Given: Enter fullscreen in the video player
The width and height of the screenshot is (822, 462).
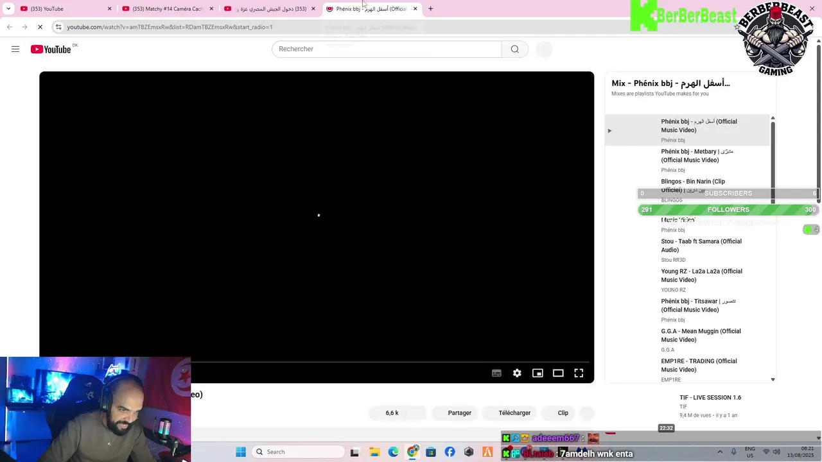Looking at the screenshot, I should (x=579, y=373).
